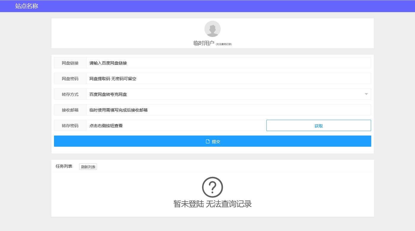The image size is (415, 231).
Task: Click the 获取 button
Action: click(x=319, y=125)
